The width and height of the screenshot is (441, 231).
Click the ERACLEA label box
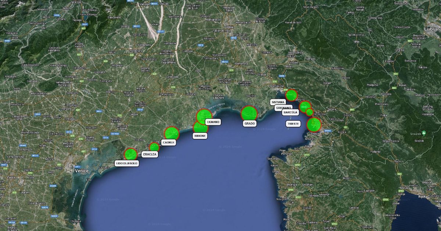[x=150, y=155]
